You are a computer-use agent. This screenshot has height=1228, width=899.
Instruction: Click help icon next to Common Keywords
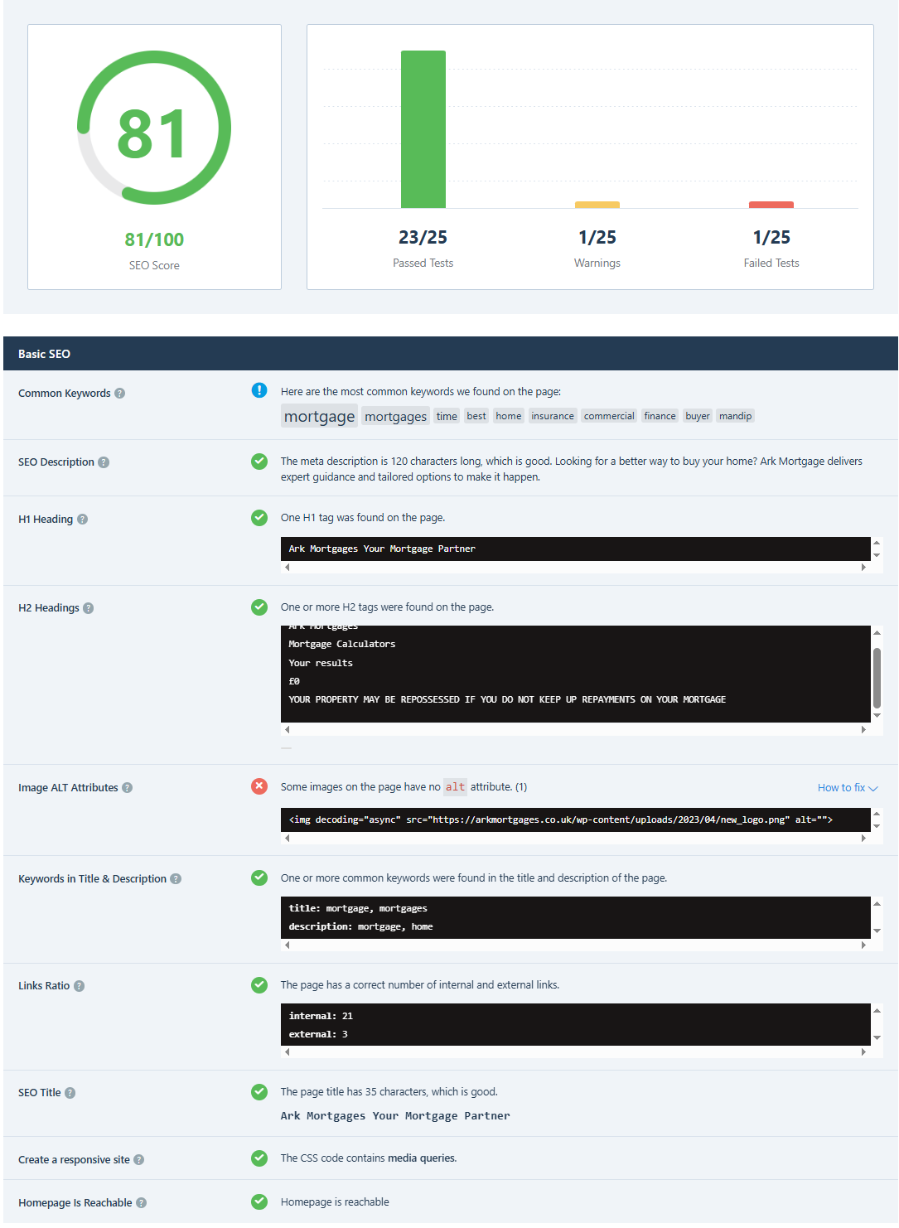click(120, 394)
